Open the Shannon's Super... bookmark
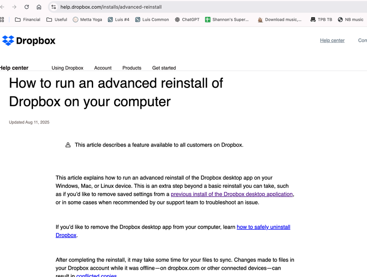The image size is (367, 277). click(227, 20)
